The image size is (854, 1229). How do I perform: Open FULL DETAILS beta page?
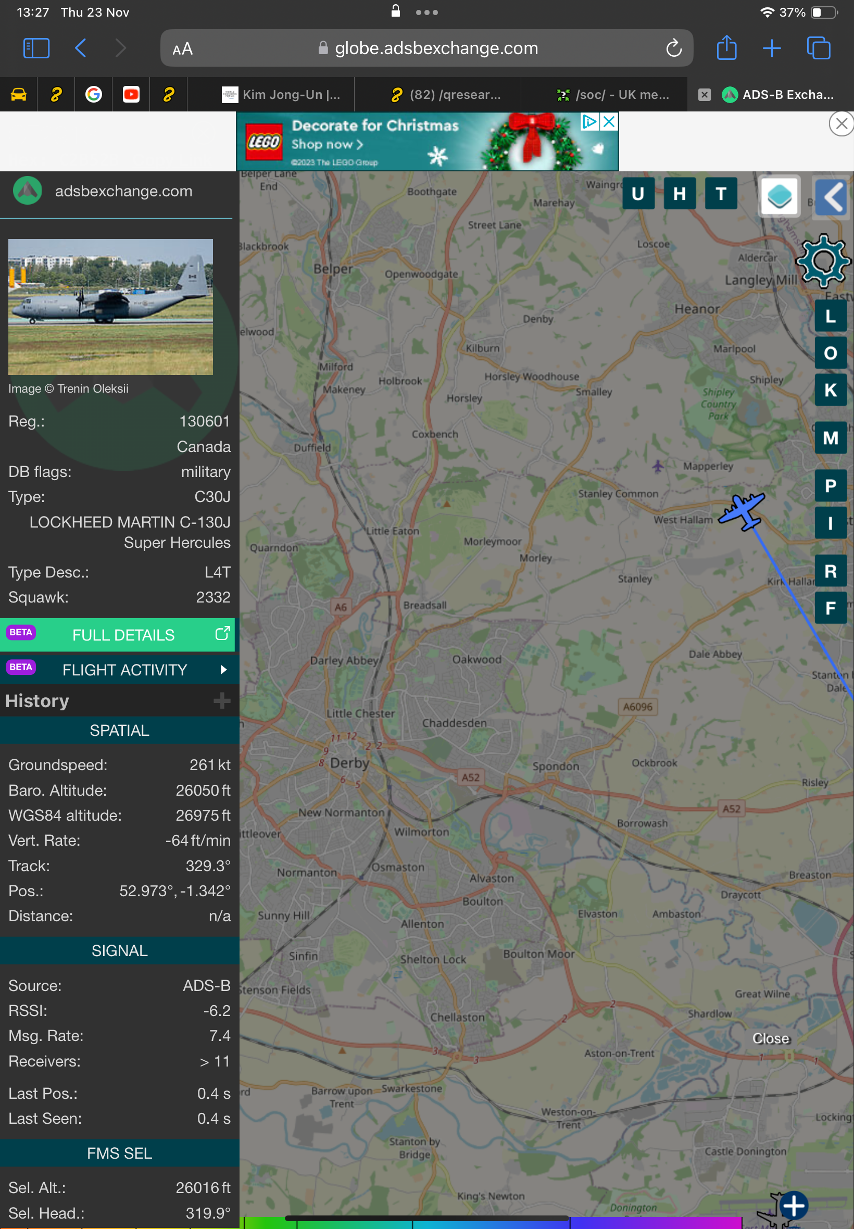click(117, 635)
